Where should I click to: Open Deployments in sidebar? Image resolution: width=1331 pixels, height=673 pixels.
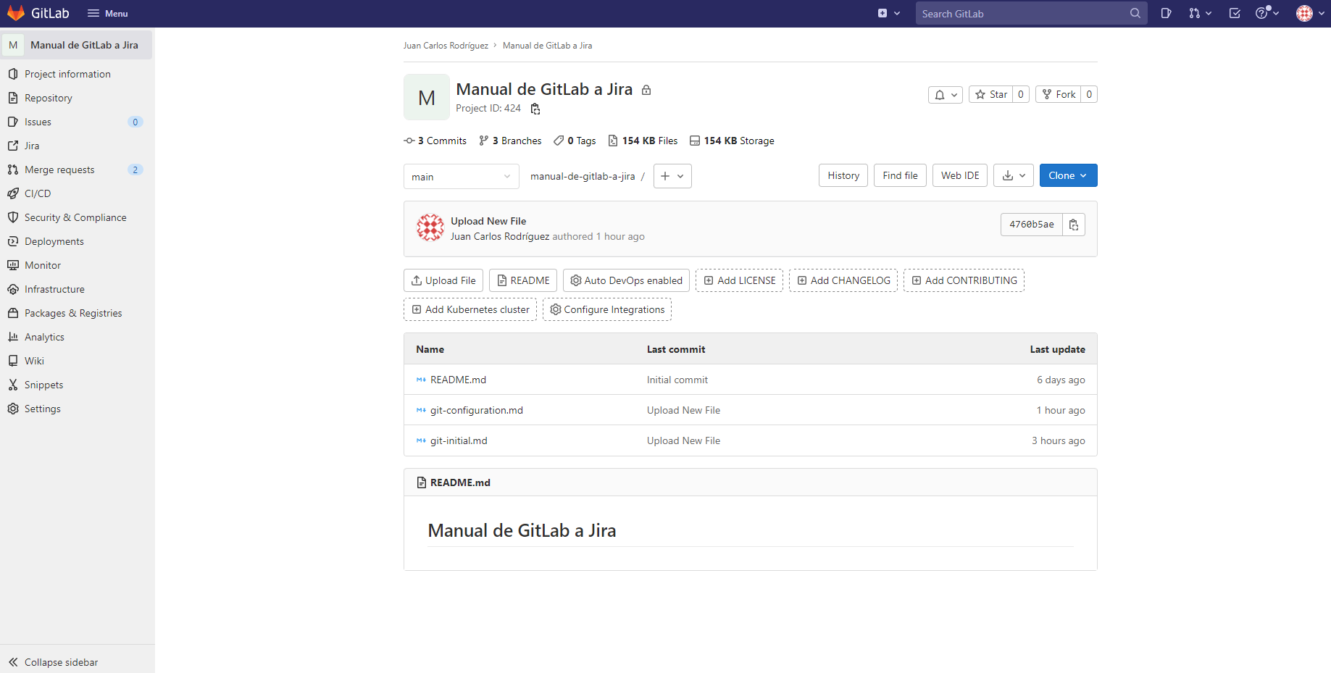[54, 241]
